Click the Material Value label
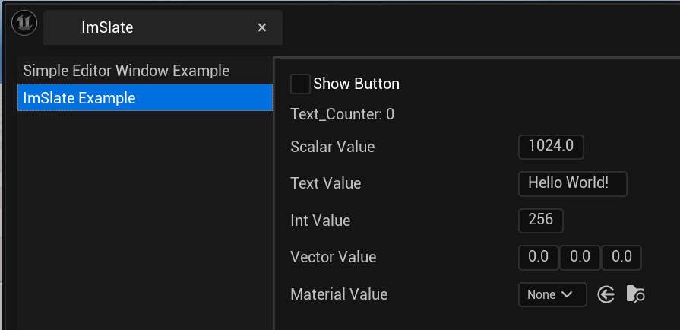 click(x=339, y=294)
